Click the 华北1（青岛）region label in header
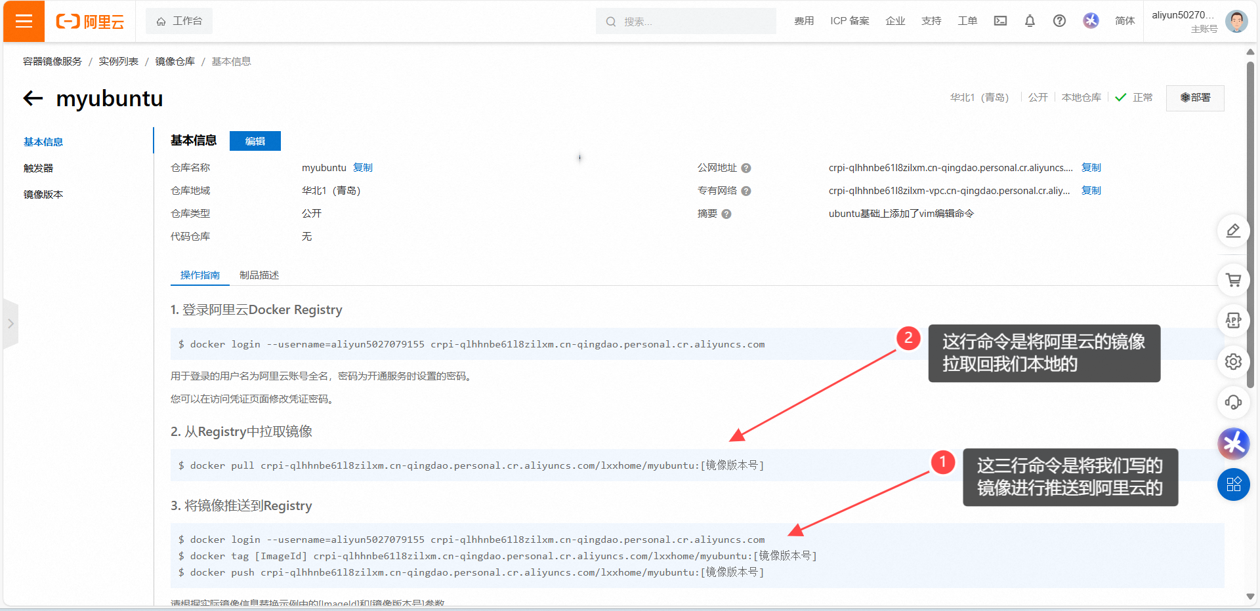The image size is (1260, 611). [979, 98]
